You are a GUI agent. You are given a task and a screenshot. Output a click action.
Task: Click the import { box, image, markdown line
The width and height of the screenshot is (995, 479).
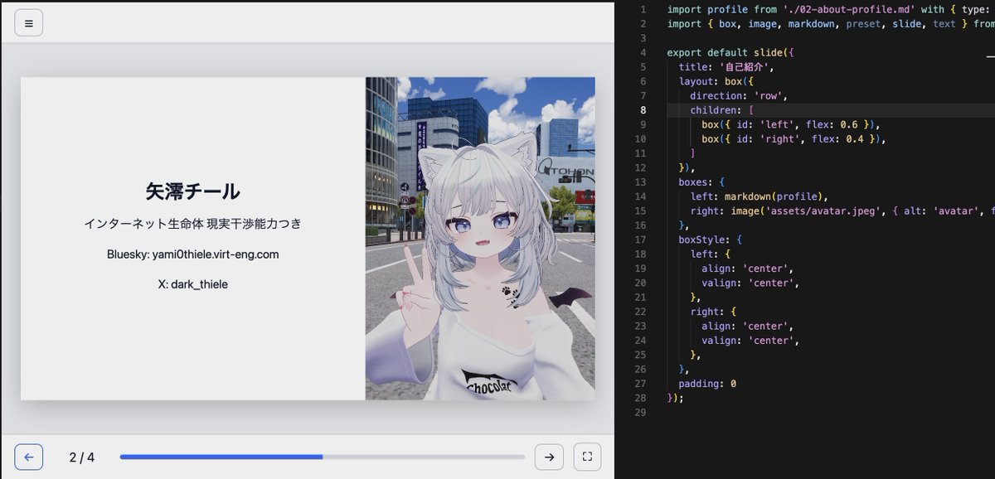pyautogui.click(x=831, y=24)
